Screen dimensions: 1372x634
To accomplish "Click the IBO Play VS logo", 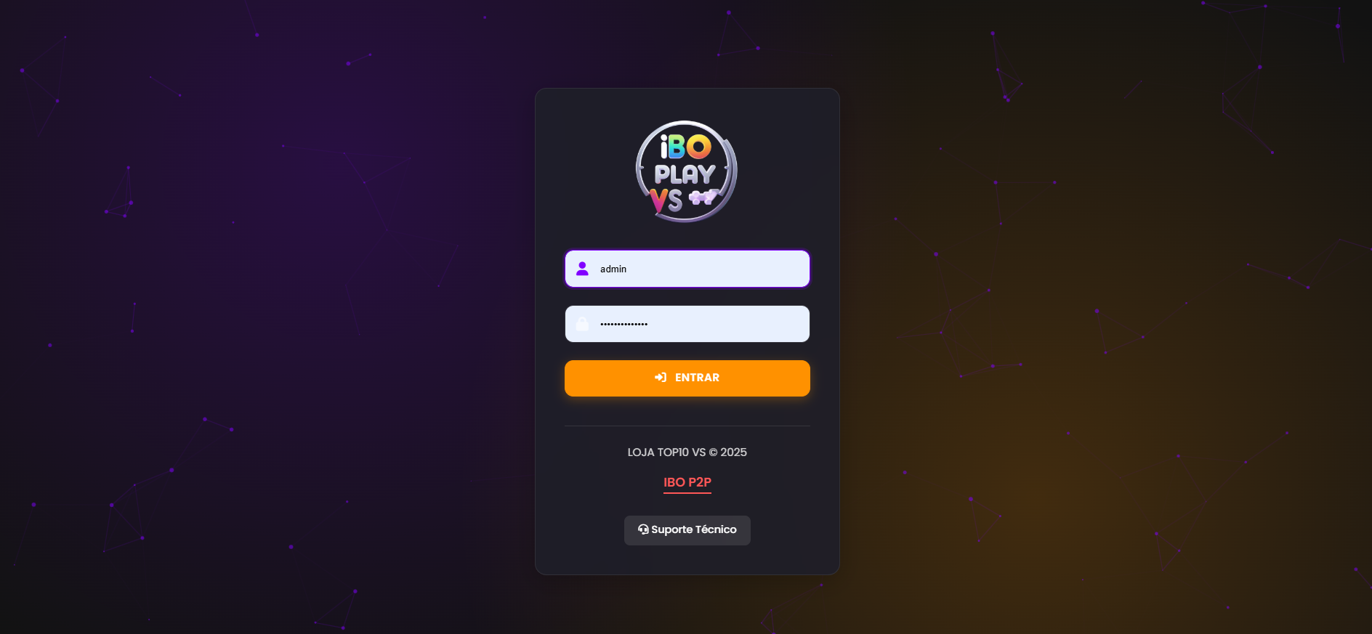I will point(687,171).
